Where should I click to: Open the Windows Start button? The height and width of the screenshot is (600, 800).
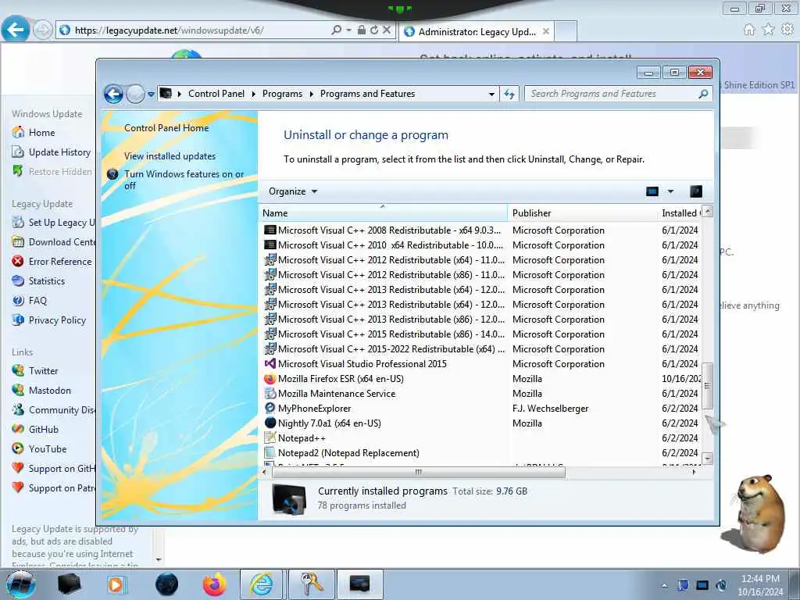21,584
